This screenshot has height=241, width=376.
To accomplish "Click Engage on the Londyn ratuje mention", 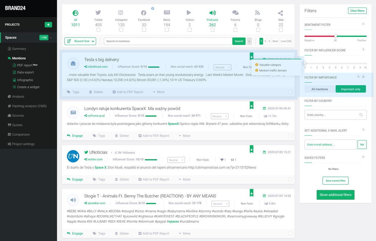I will pyautogui.click(x=75, y=136).
